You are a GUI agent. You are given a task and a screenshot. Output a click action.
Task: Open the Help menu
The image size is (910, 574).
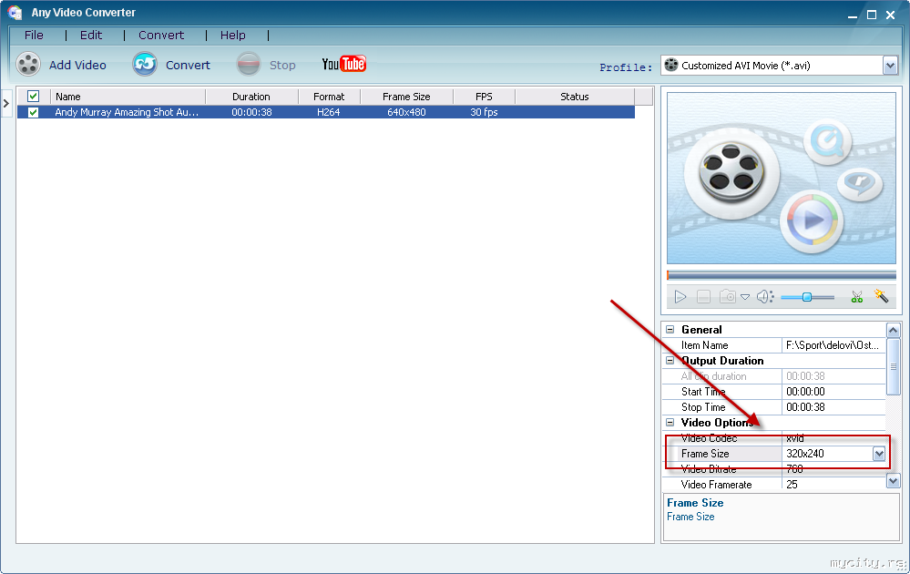point(232,36)
